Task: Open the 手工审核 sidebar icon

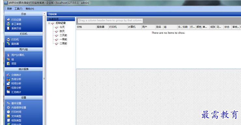Action: click(x=8, y=24)
